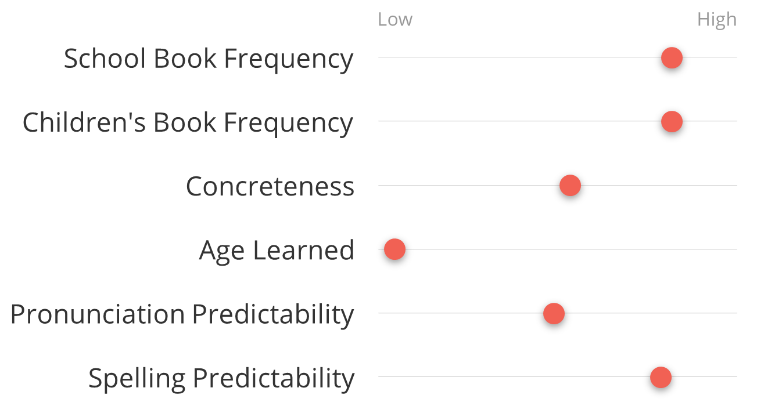
Task: Click the Children's Book Frequency red dot
Action: click(672, 122)
